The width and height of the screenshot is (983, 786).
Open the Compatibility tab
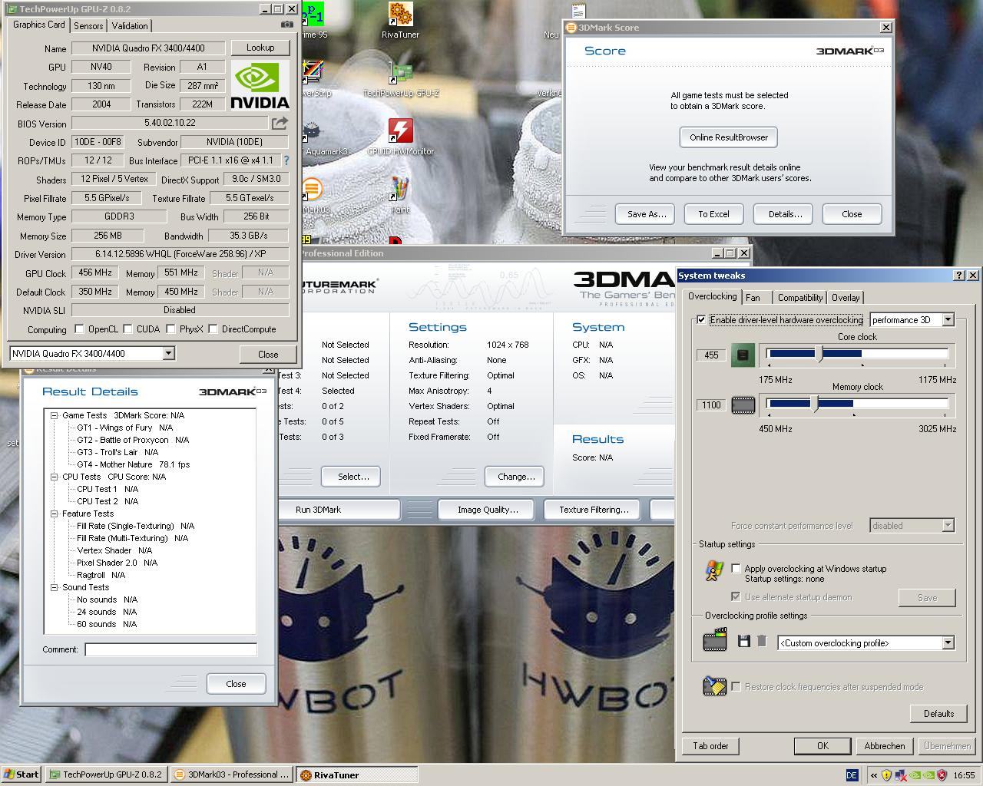pyautogui.click(x=799, y=298)
